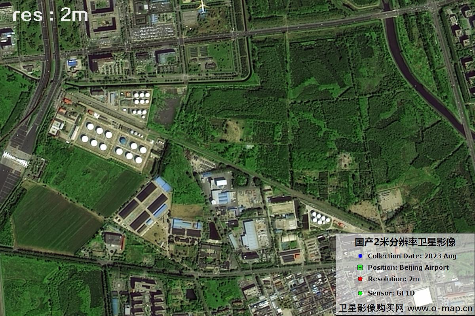Click the 'Resolution: 2m' legend entry
475x316 pixels.
[x=393, y=279]
